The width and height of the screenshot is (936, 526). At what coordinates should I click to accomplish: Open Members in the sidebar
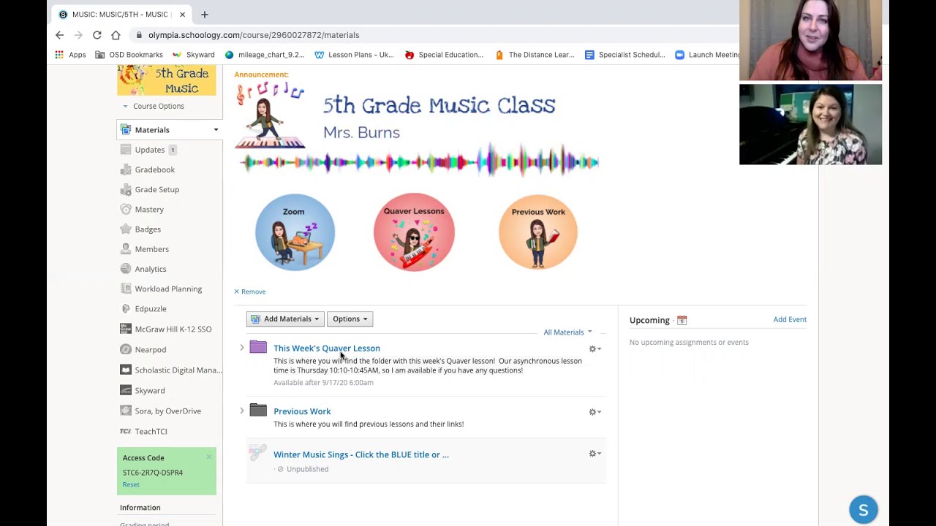tap(151, 249)
